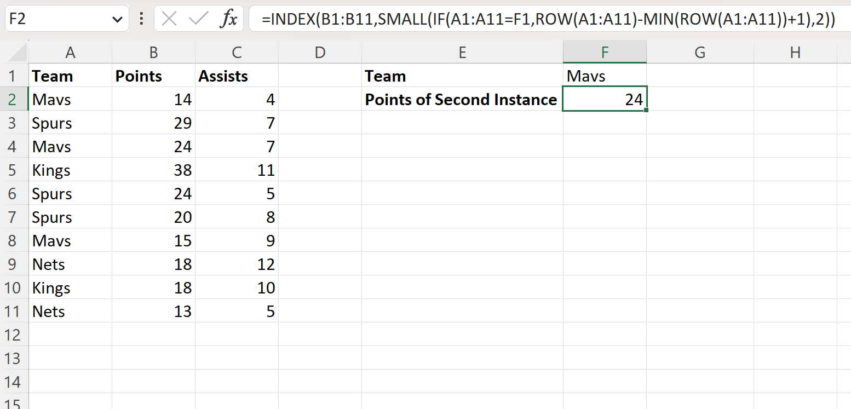This screenshot has height=409, width=851.
Task: Select cell B5 showing 38
Action: click(153, 170)
